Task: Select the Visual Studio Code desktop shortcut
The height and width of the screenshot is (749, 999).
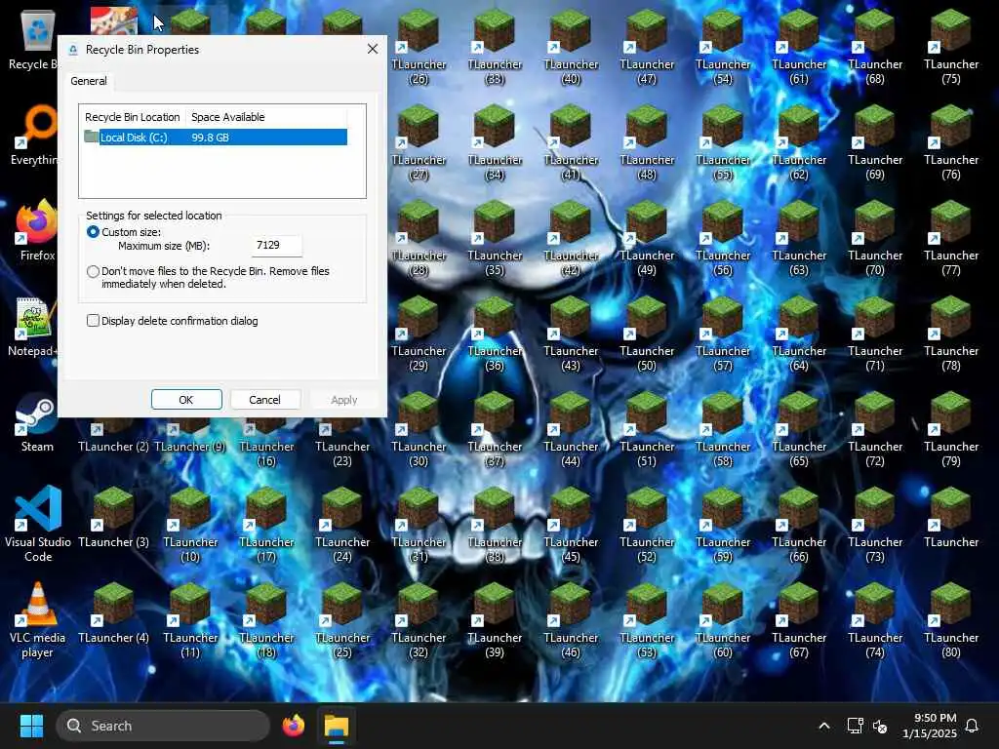Action: pyautogui.click(x=38, y=524)
